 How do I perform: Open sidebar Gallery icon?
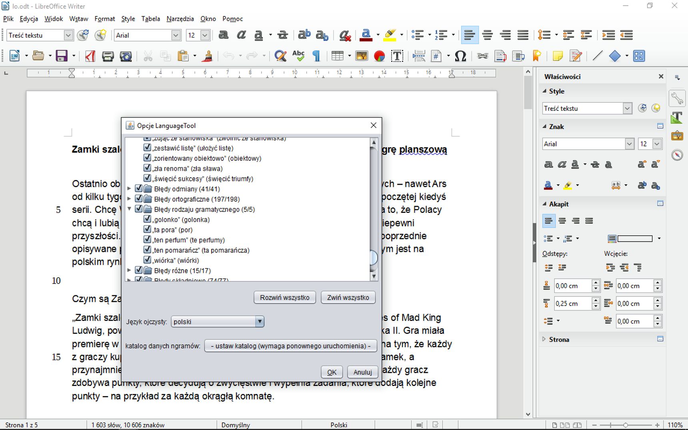pos(677,136)
